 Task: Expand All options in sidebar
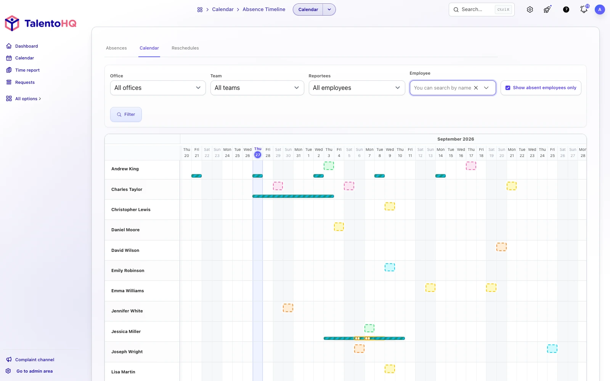pos(24,99)
